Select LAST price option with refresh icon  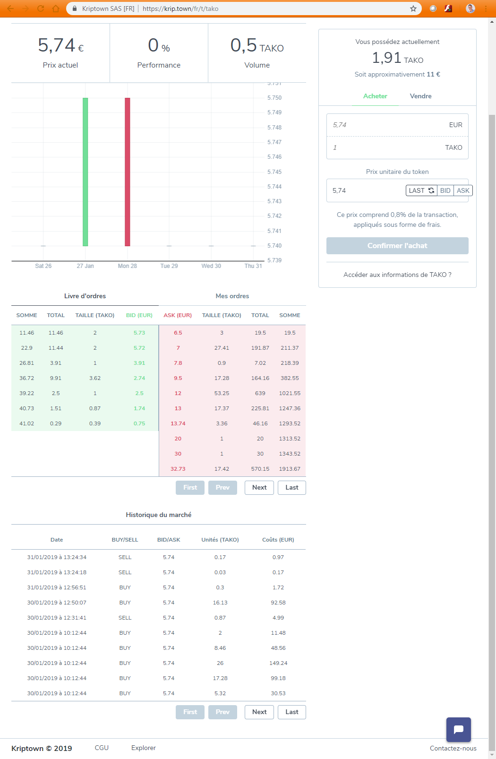pyautogui.click(x=421, y=190)
